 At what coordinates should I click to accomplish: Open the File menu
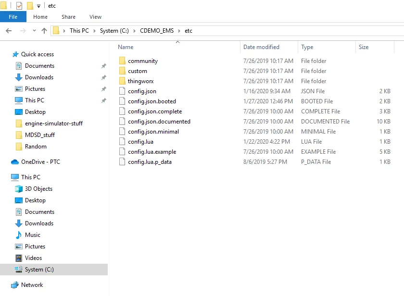click(13, 16)
